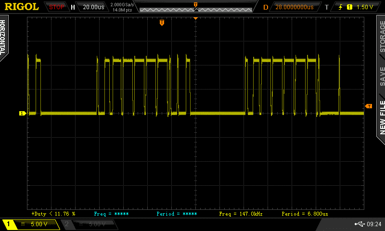The width and height of the screenshot is (385, 231).
Task: Select the +Duty measurement readout
Action: pos(53,213)
